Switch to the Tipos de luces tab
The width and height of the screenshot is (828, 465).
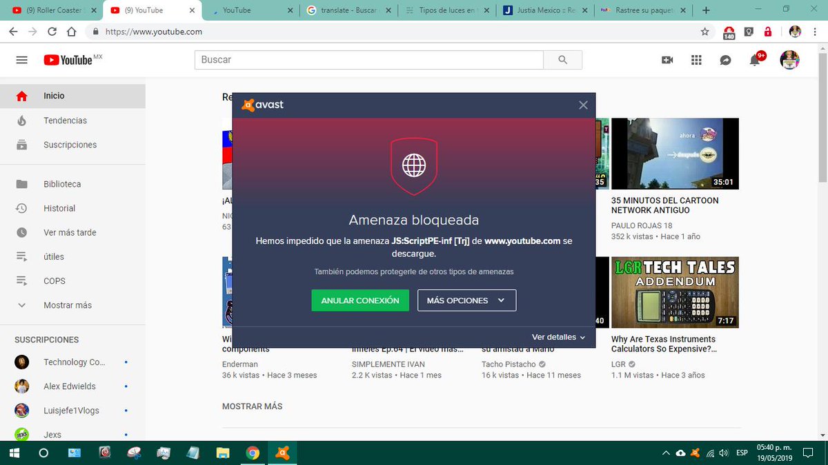coord(447,10)
